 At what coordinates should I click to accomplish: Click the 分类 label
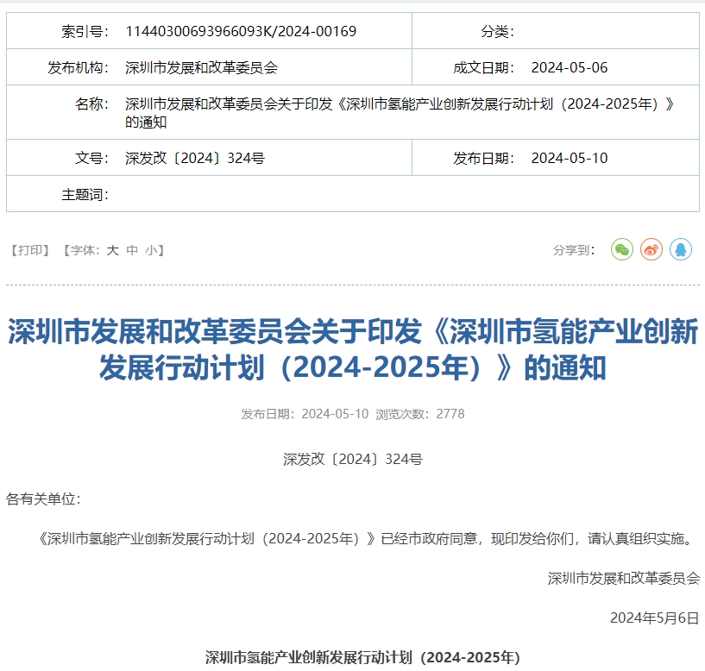(497, 31)
